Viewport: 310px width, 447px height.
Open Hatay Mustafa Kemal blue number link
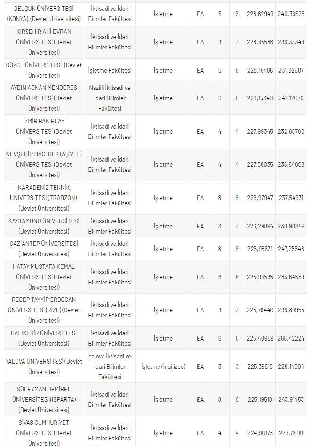coord(237,277)
